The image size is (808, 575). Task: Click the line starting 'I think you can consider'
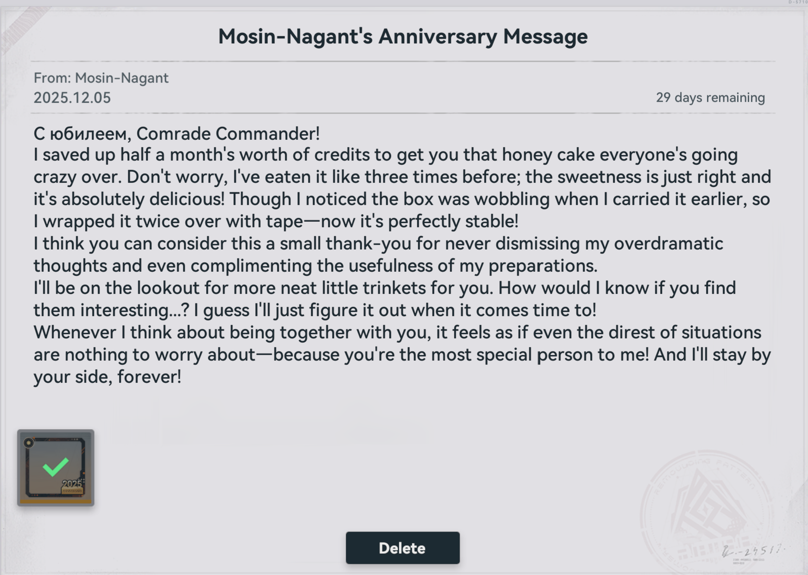pyautogui.click(x=378, y=244)
